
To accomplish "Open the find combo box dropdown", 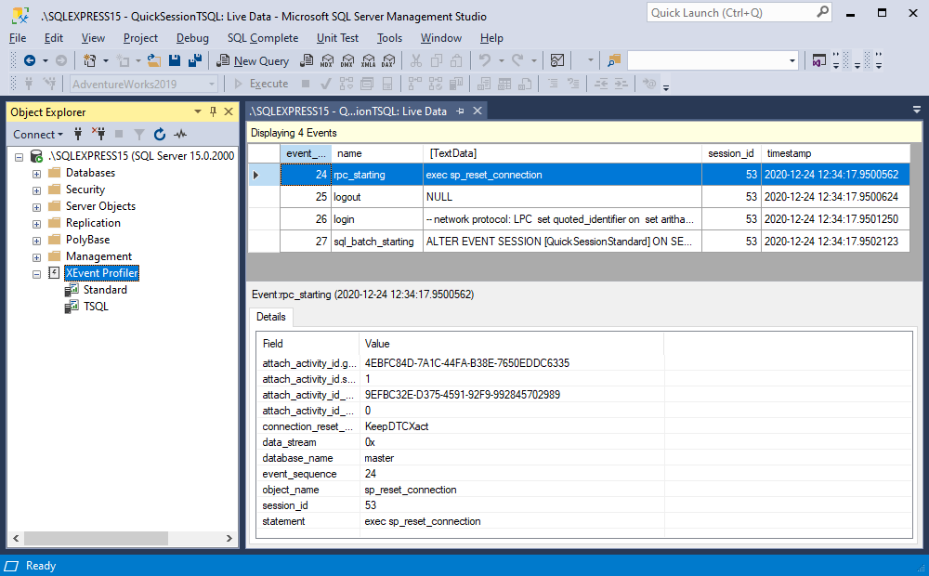I will [x=792, y=60].
